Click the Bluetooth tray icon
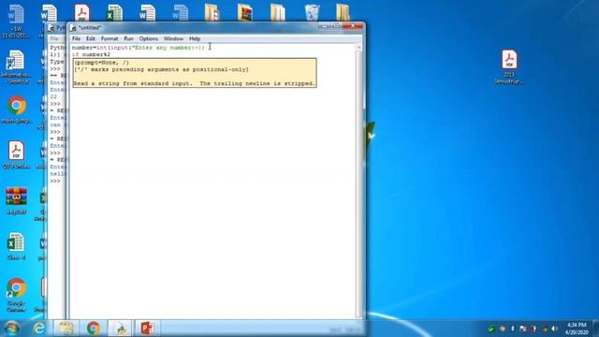The image size is (599, 337). click(x=513, y=329)
